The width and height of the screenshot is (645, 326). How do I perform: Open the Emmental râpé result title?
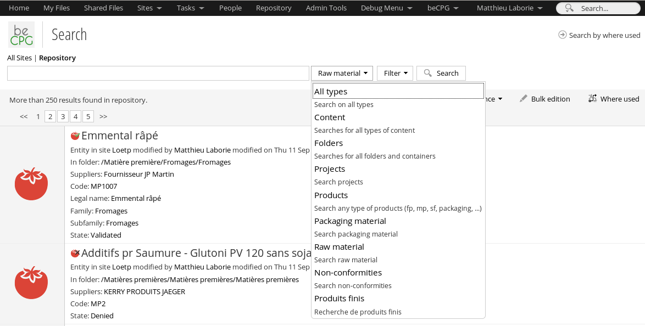(120, 136)
